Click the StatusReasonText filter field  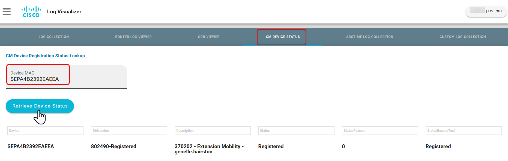(464, 130)
